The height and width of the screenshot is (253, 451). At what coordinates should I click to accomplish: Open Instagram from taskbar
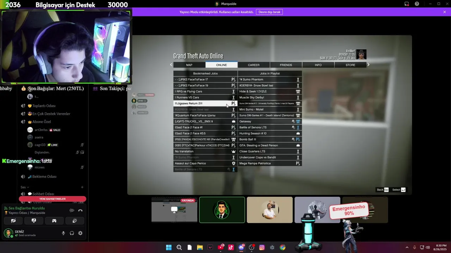[x=262, y=247]
